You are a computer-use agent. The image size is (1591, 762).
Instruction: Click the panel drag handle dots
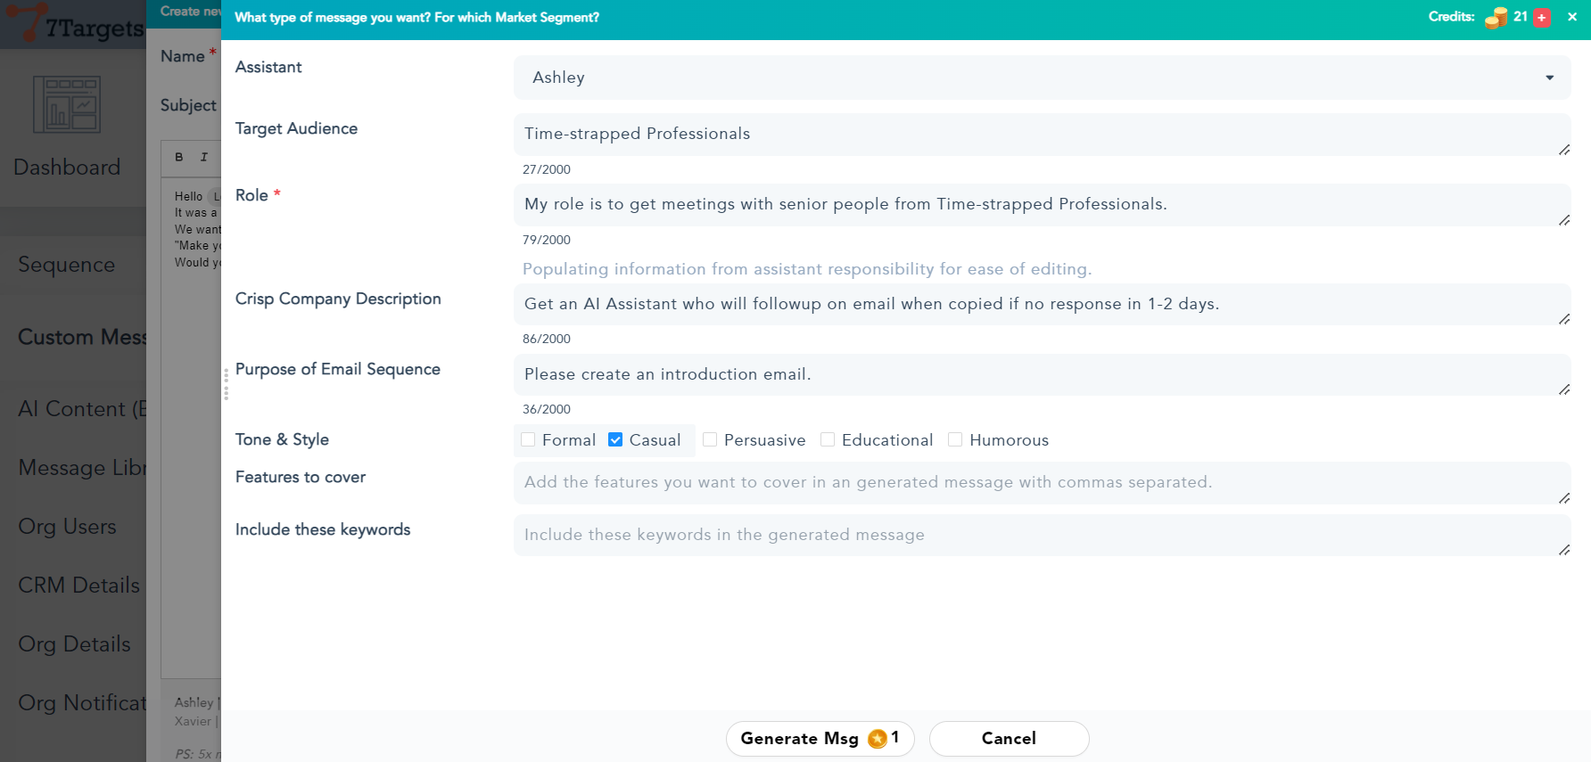227,384
